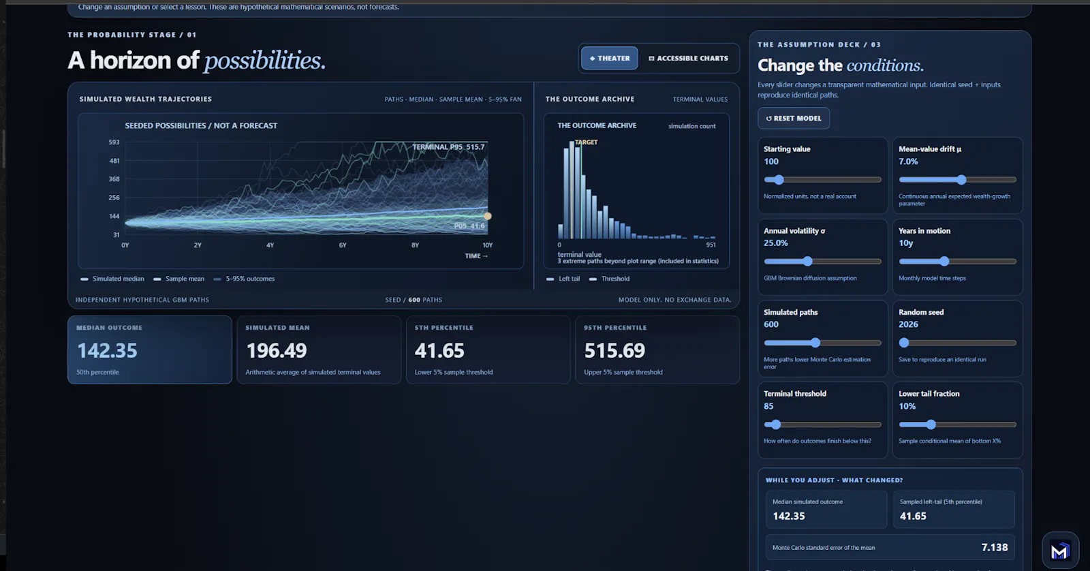Click the TARGET marker label in histogram

pos(586,142)
